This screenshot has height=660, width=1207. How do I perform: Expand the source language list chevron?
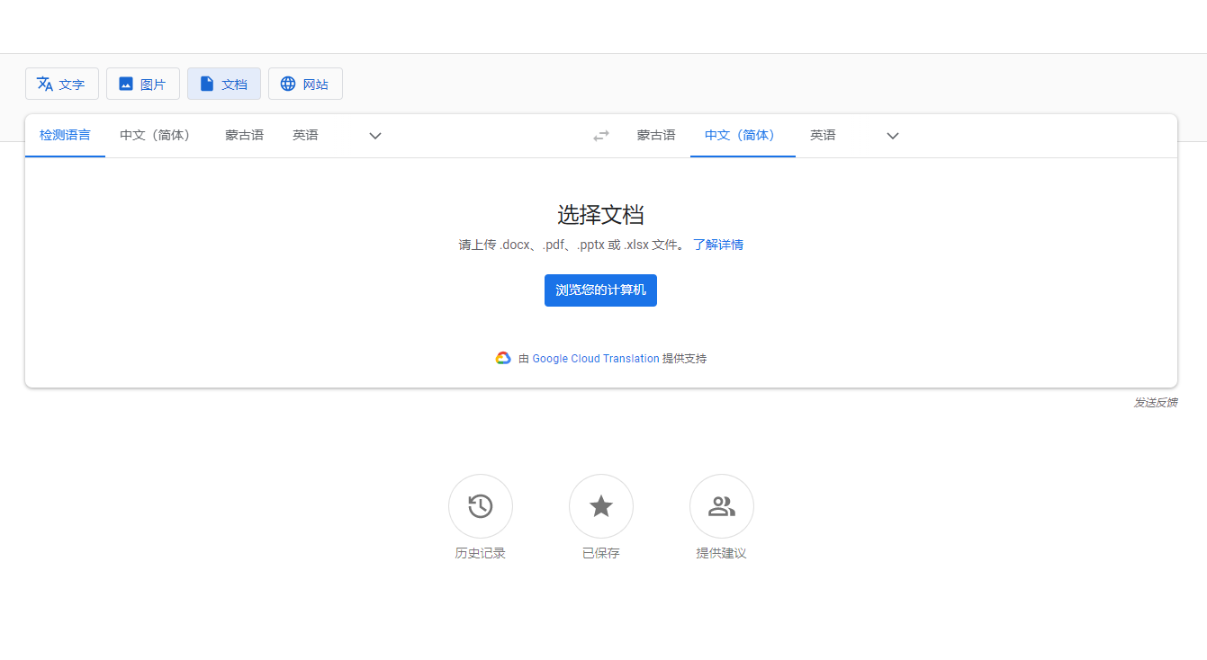pos(375,136)
